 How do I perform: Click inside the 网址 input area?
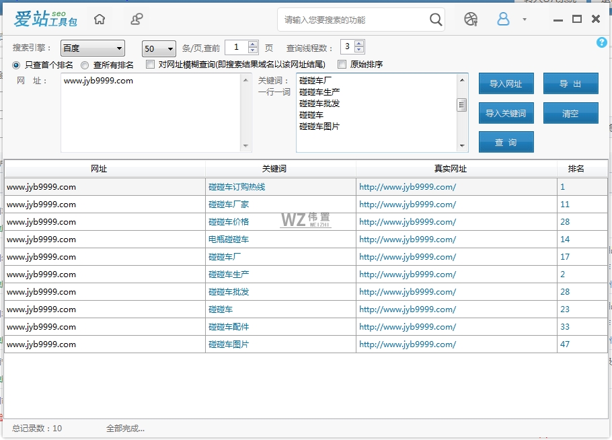(x=148, y=111)
